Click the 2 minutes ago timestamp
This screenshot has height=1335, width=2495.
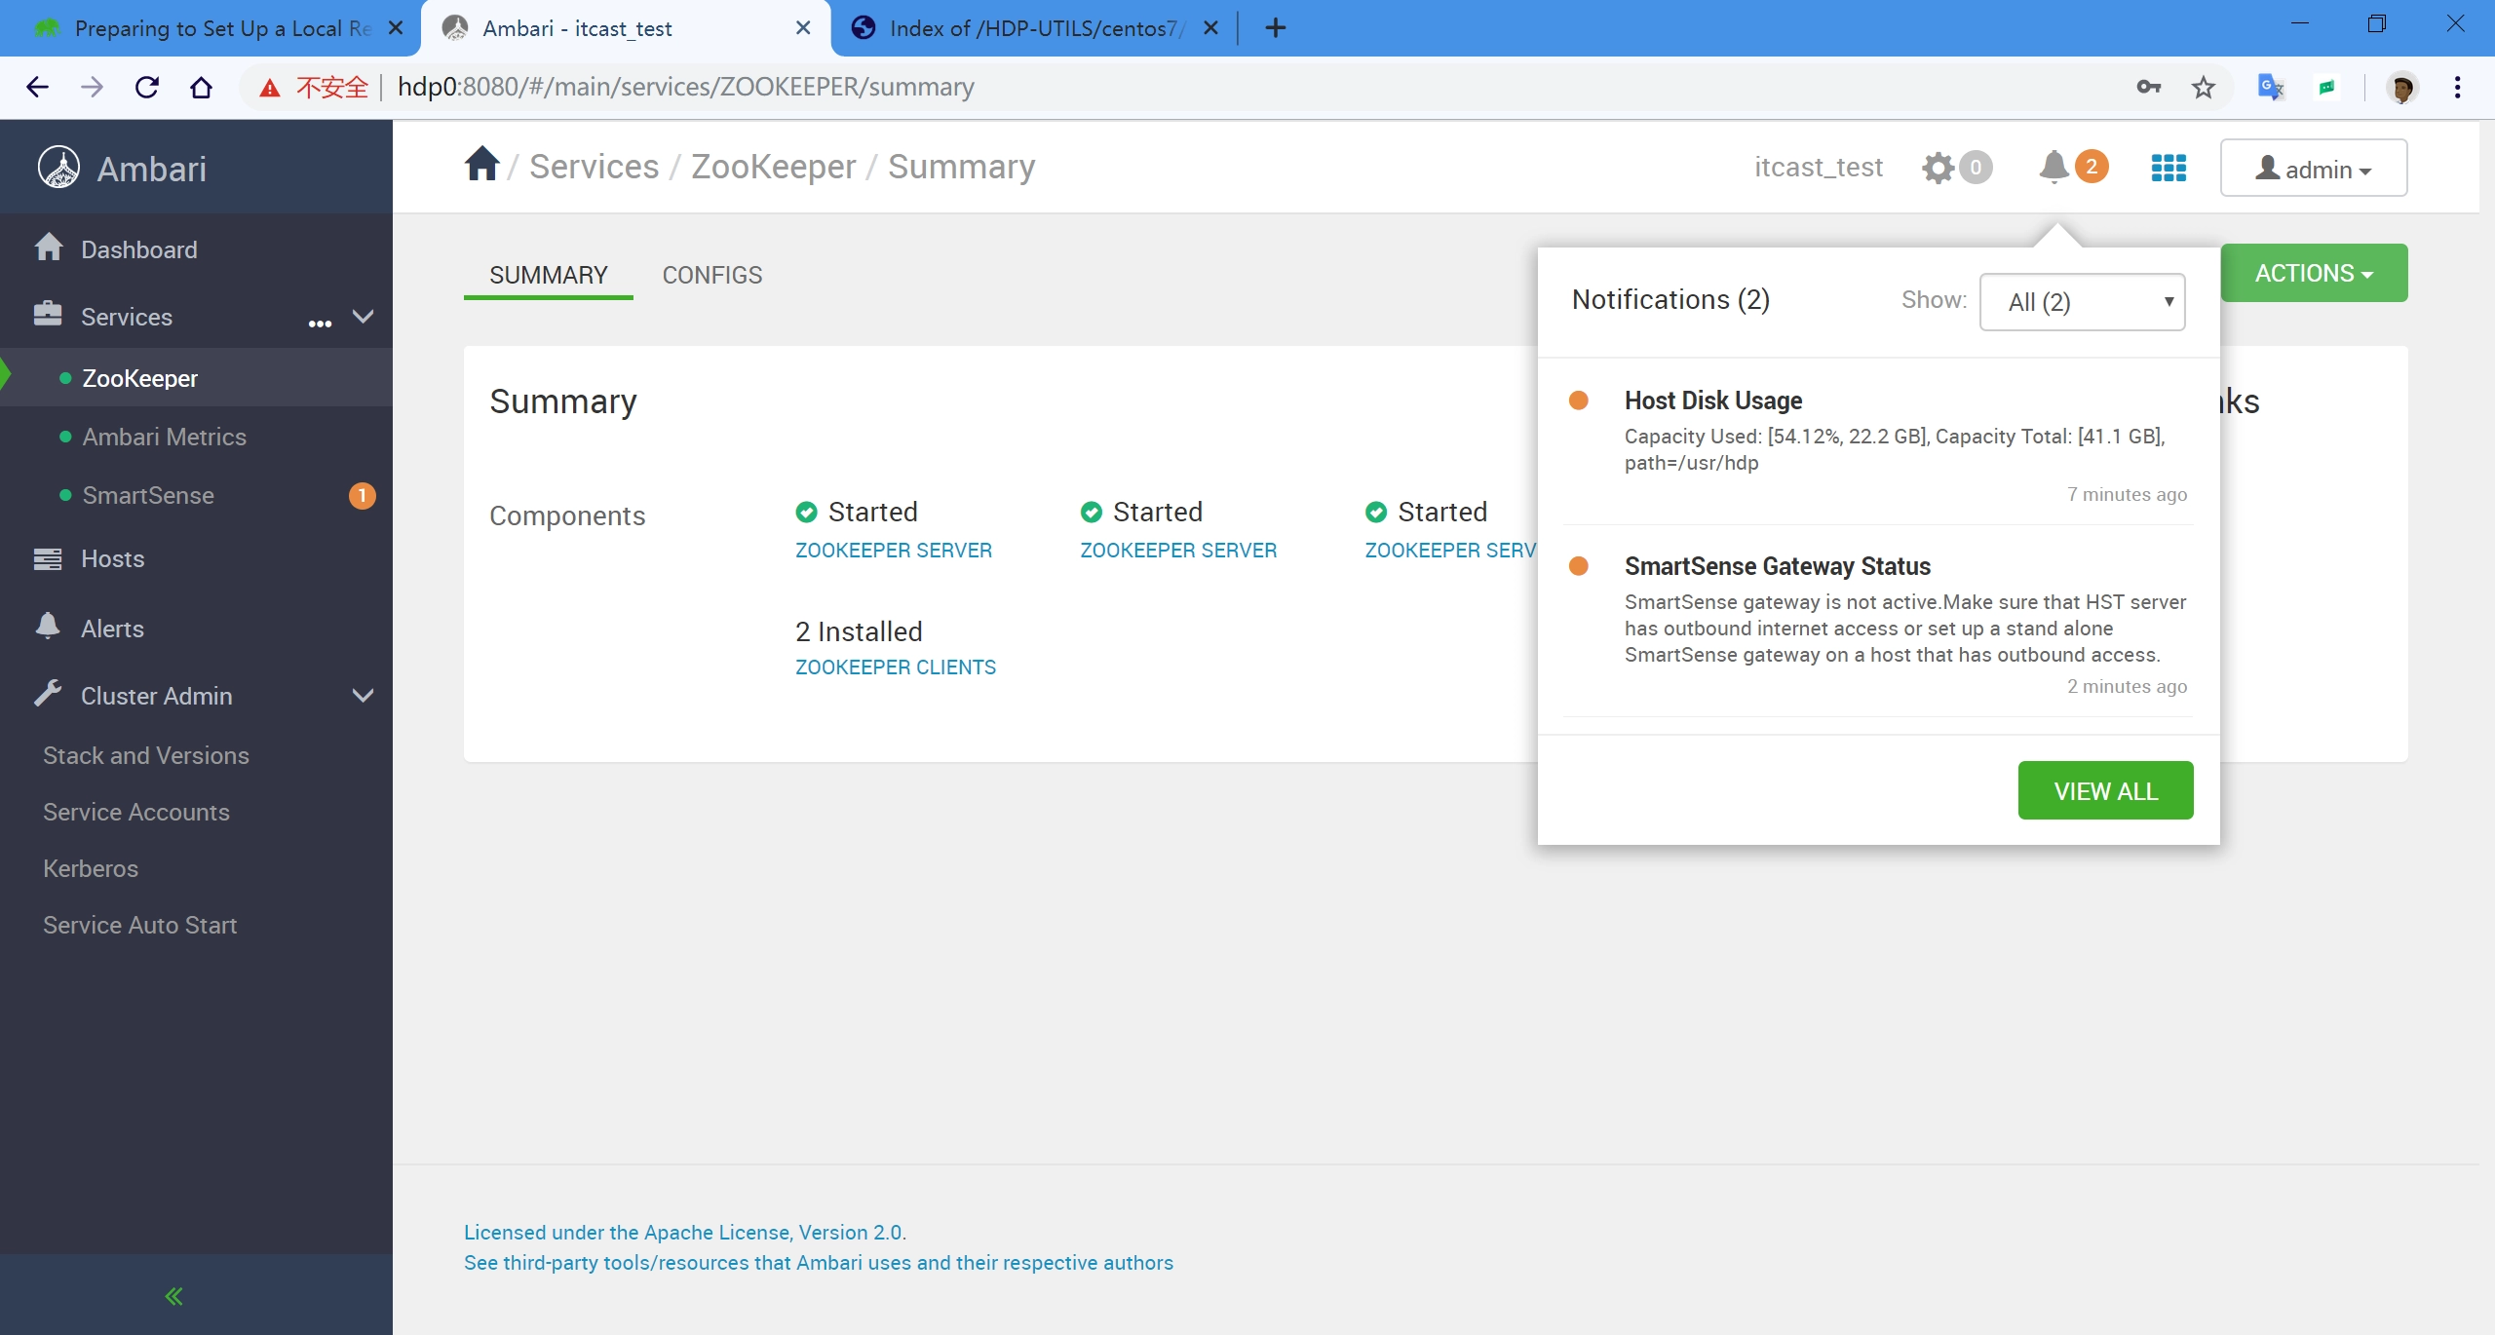2127,686
